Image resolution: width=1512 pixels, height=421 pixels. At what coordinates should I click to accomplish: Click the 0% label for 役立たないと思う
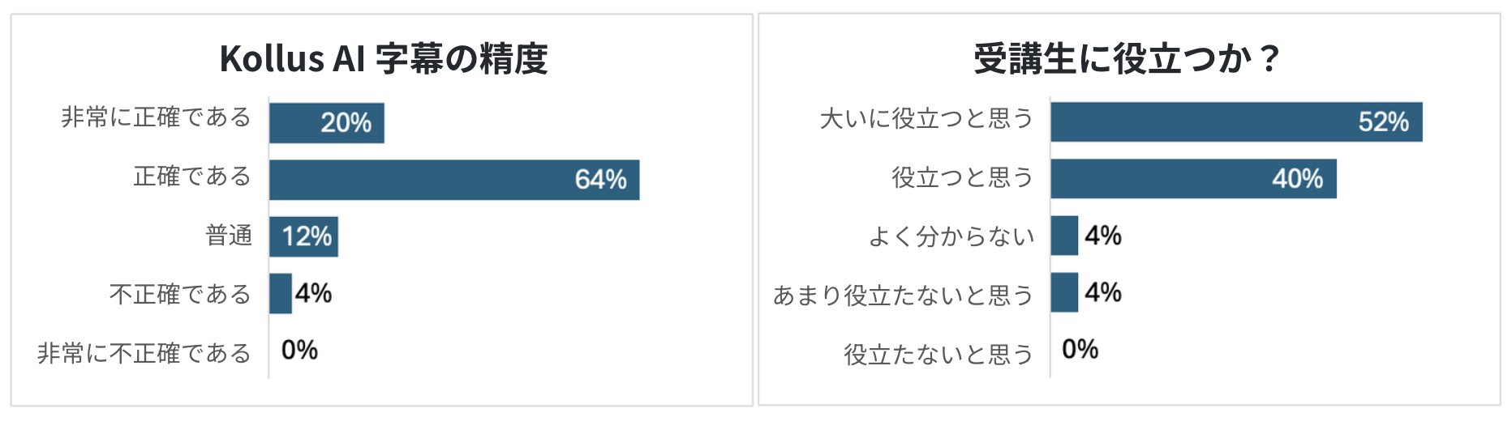click(1080, 349)
